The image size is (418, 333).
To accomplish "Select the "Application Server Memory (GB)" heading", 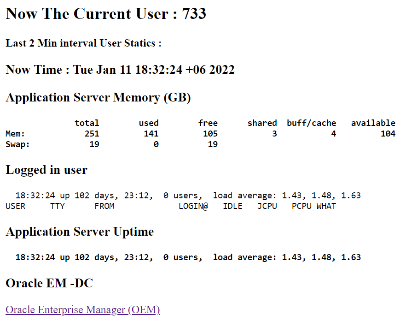I will (x=98, y=98).
